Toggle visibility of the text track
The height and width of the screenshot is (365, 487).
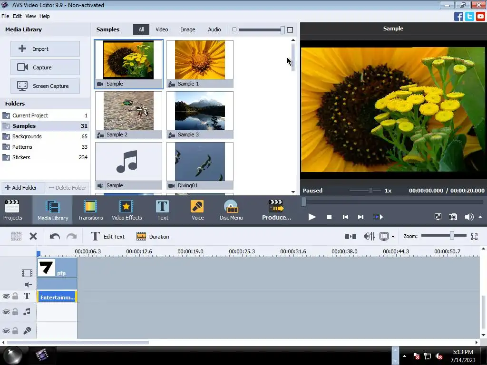pyautogui.click(x=6, y=297)
